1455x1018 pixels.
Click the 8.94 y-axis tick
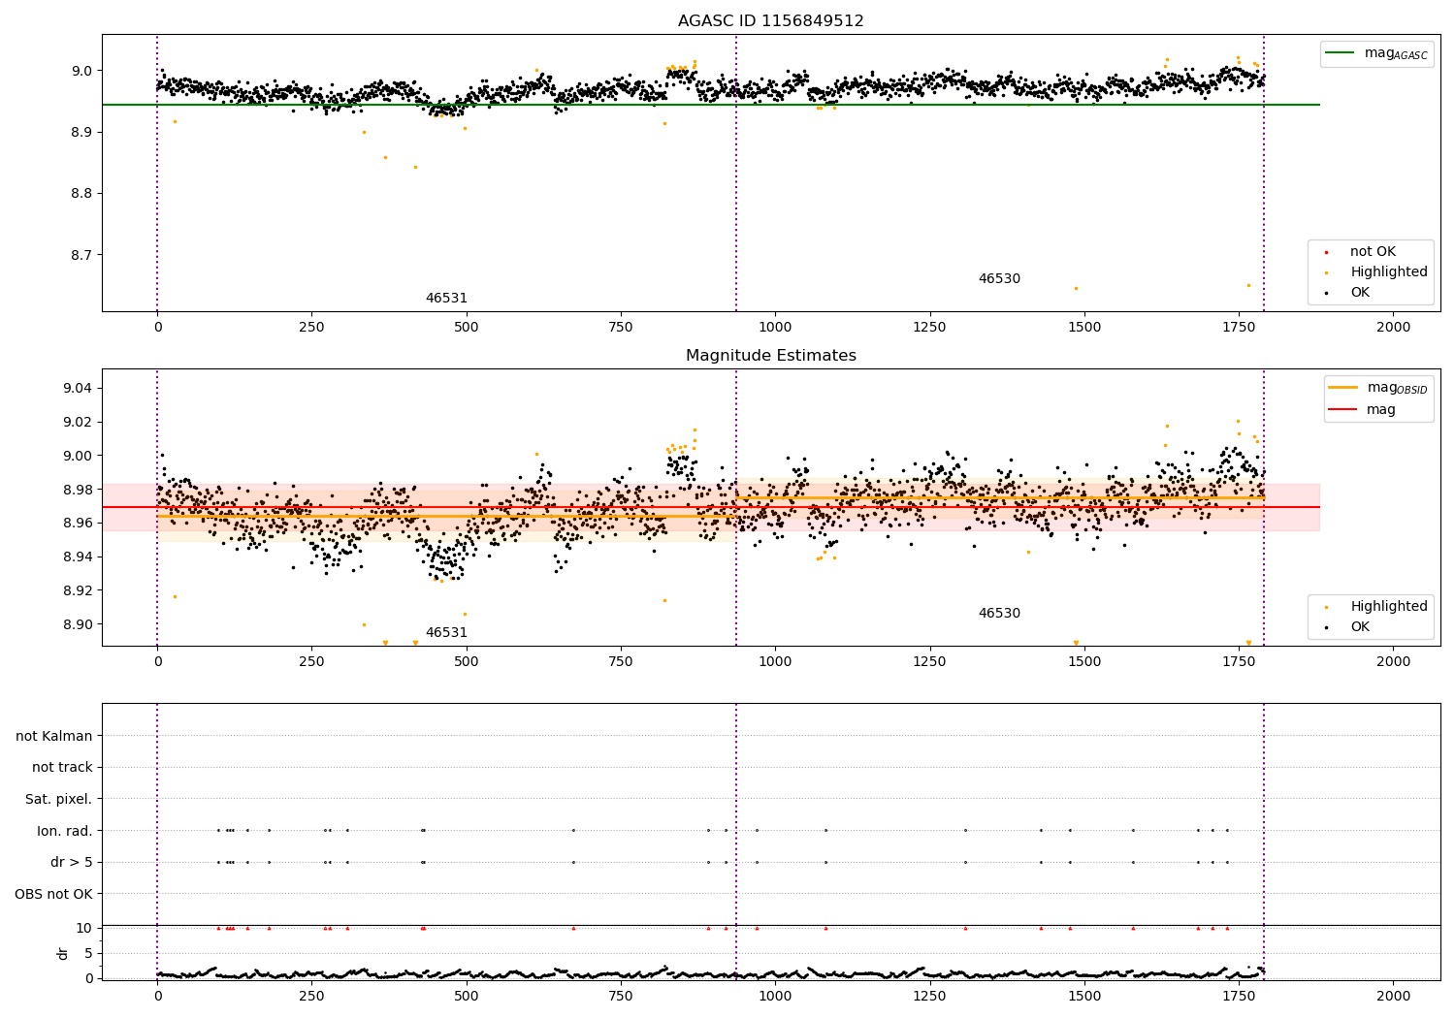(x=78, y=557)
